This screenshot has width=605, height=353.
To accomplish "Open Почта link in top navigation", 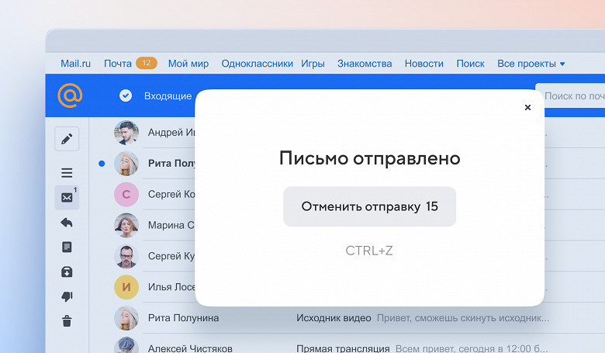I will [x=118, y=64].
